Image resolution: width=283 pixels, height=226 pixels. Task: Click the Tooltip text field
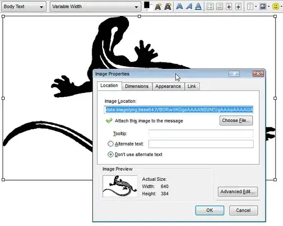(x=201, y=133)
